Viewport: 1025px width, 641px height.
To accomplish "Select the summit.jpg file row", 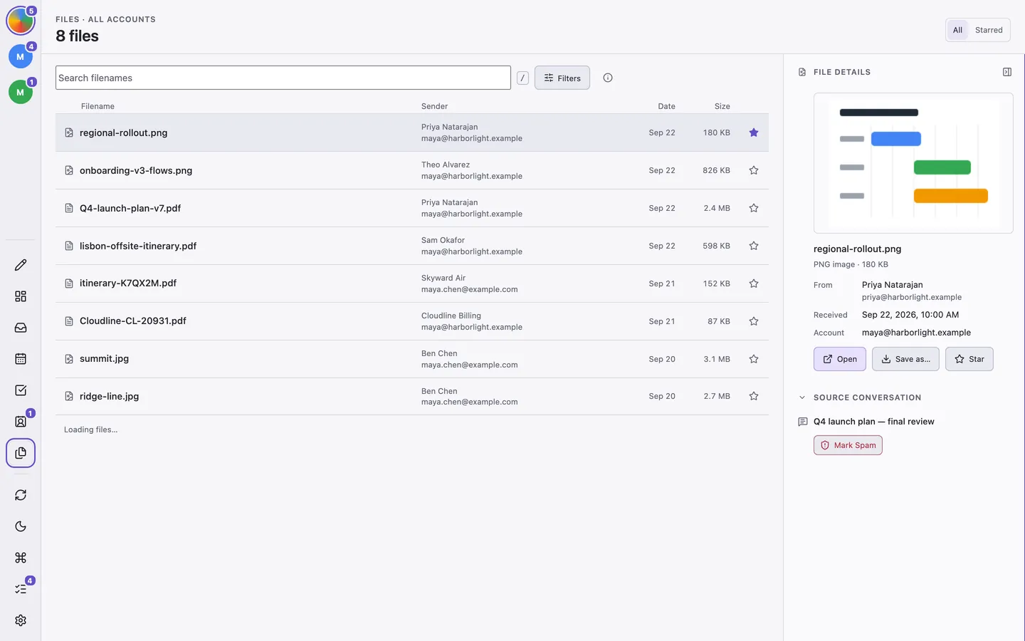I will (x=412, y=359).
